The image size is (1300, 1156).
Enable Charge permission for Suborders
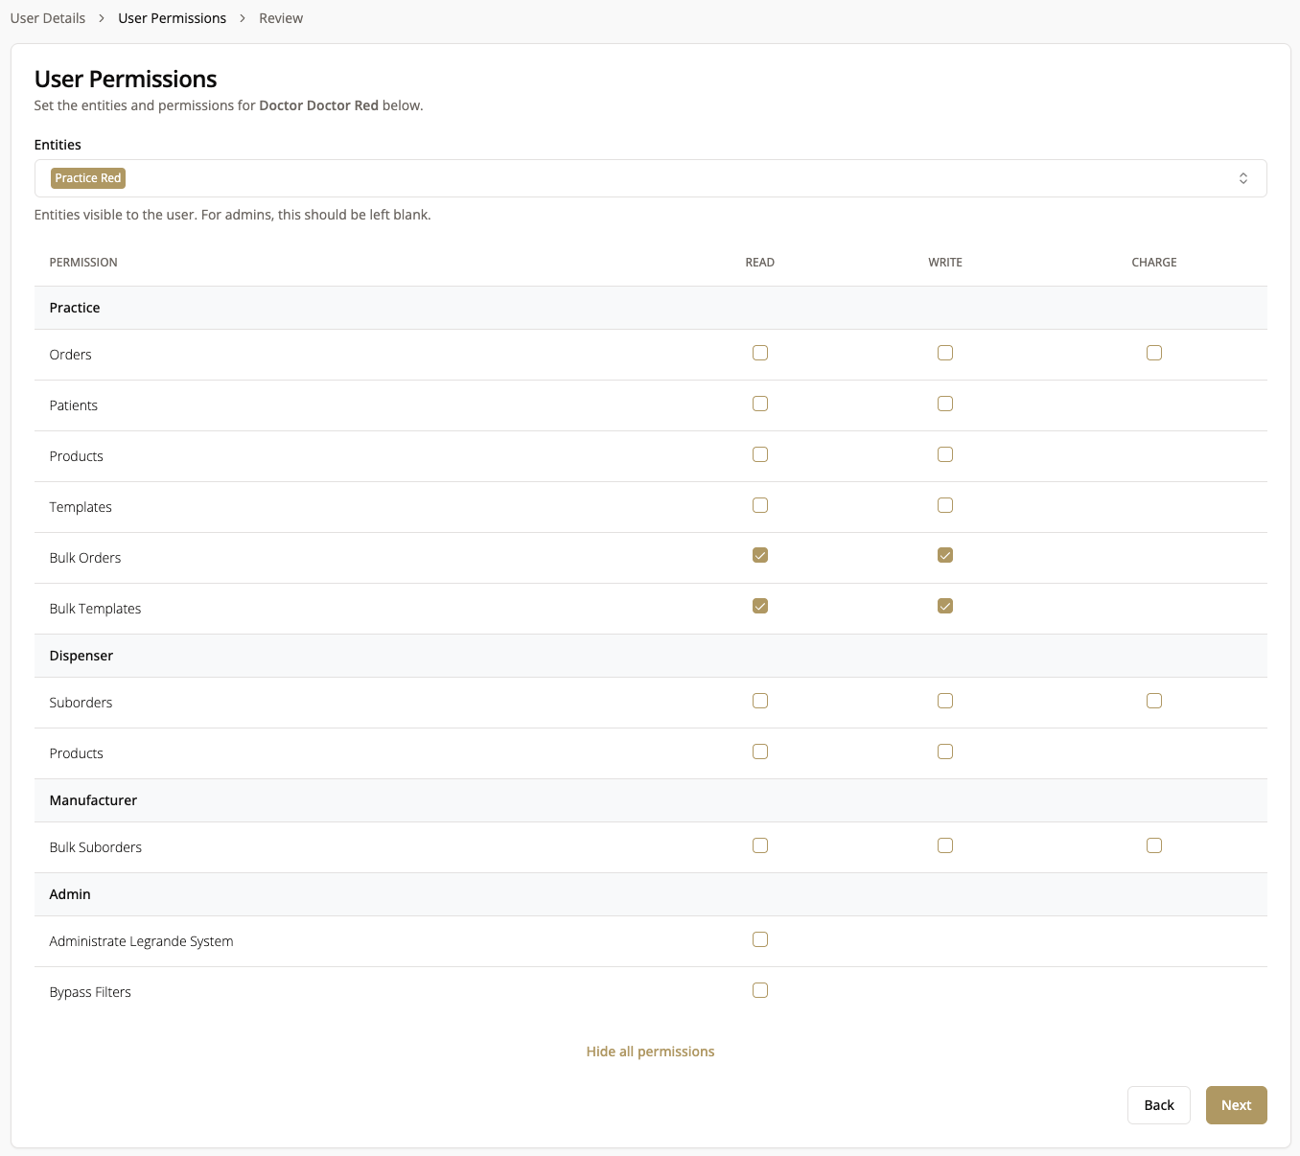pyautogui.click(x=1154, y=701)
